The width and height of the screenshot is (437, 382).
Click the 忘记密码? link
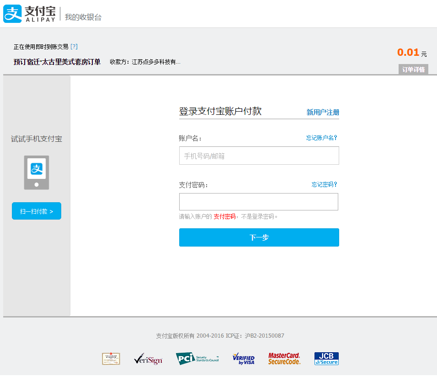[324, 184]
